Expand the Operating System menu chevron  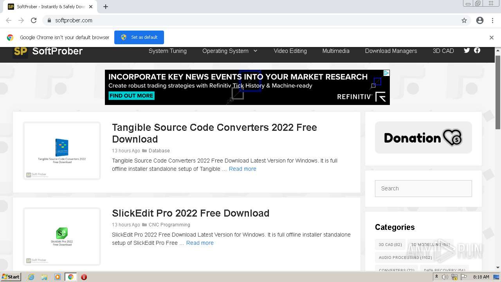point(256,51)
